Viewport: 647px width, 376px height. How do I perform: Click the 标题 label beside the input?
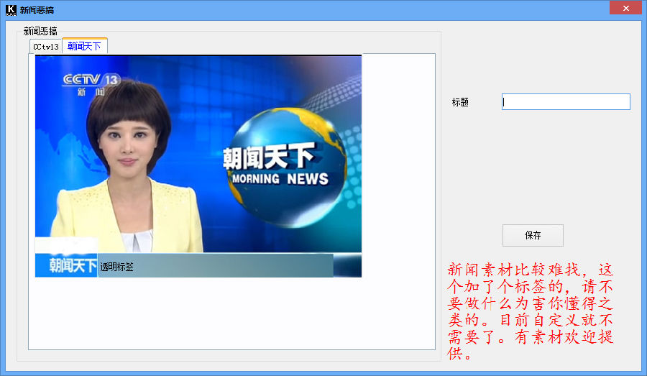click(x=460, y=103)
